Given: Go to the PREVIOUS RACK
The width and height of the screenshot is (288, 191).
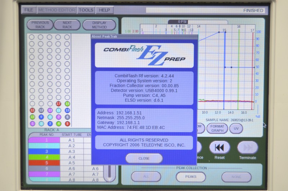Looking at the screenshot, I should tap(40, 25).
